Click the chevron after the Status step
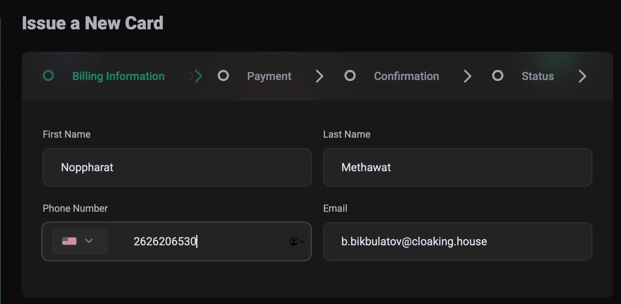 (582, 76)
